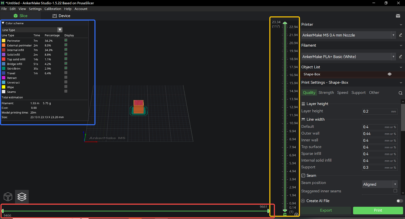Image resolution: width=405 pixels, height=219 pixels.
Task: Click the Layer height section icon
Action: coord(303,104)
